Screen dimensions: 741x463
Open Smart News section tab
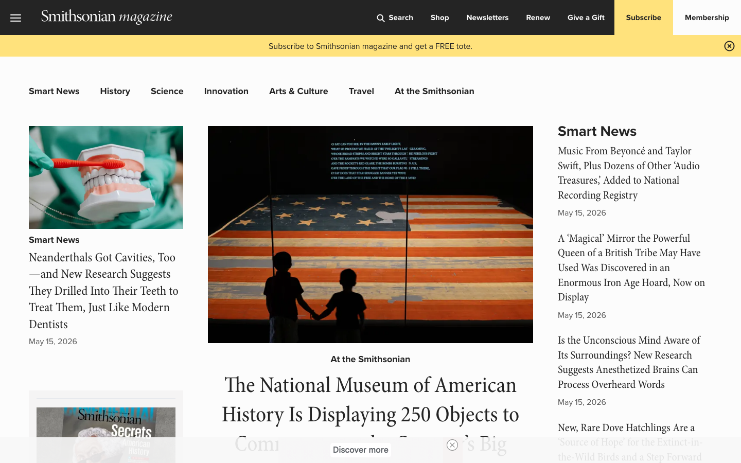(54, 91)
